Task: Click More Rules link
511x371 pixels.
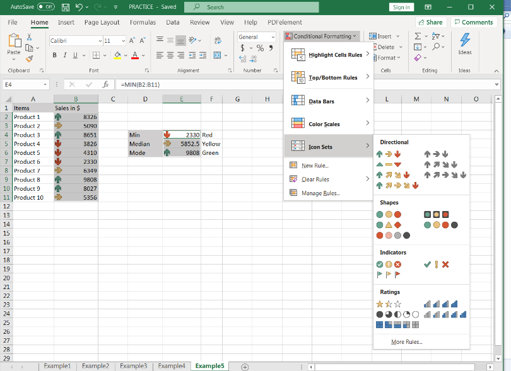Action: (406, 342)
